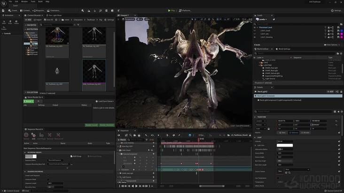
Task: Toggle the Immersive Mode checkbox
Action: [x=48, y=179]
